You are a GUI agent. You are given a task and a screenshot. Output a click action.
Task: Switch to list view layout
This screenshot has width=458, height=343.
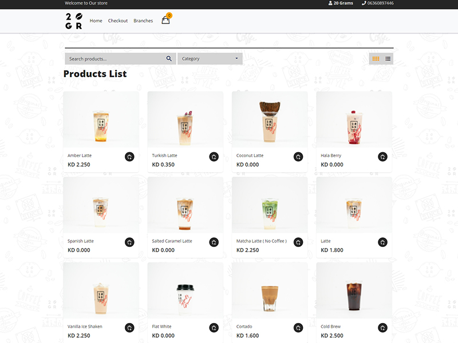(388, 59)
